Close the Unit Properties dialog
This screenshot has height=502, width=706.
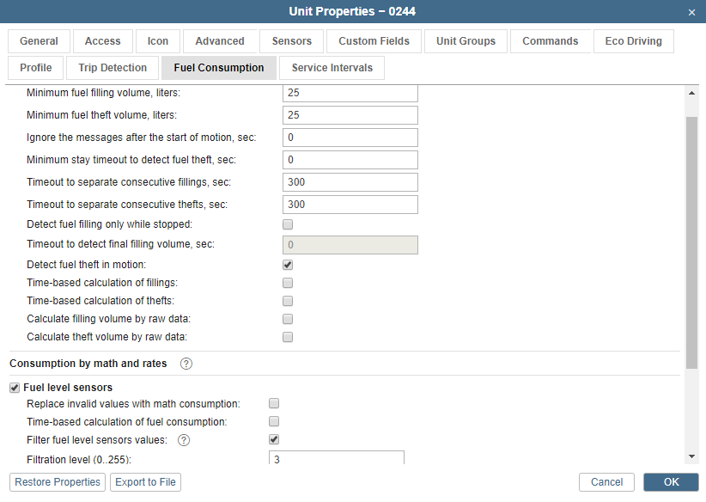692,12
